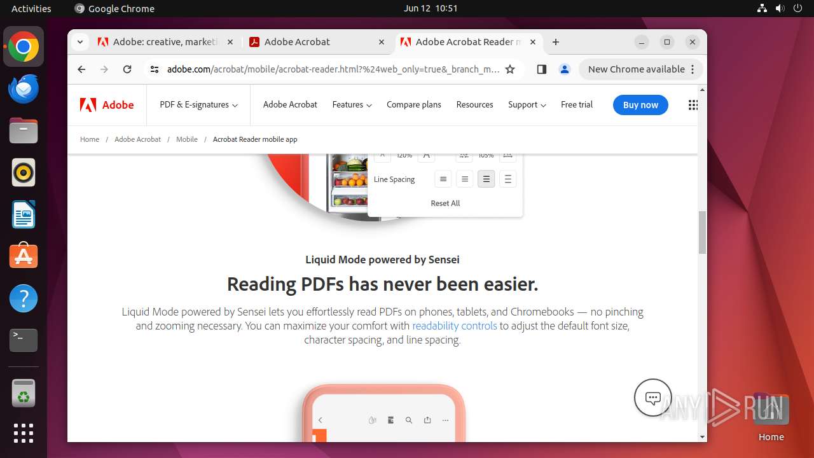
Task: Expand PDF & E-signatures dropdown
Action: point(198,105)
